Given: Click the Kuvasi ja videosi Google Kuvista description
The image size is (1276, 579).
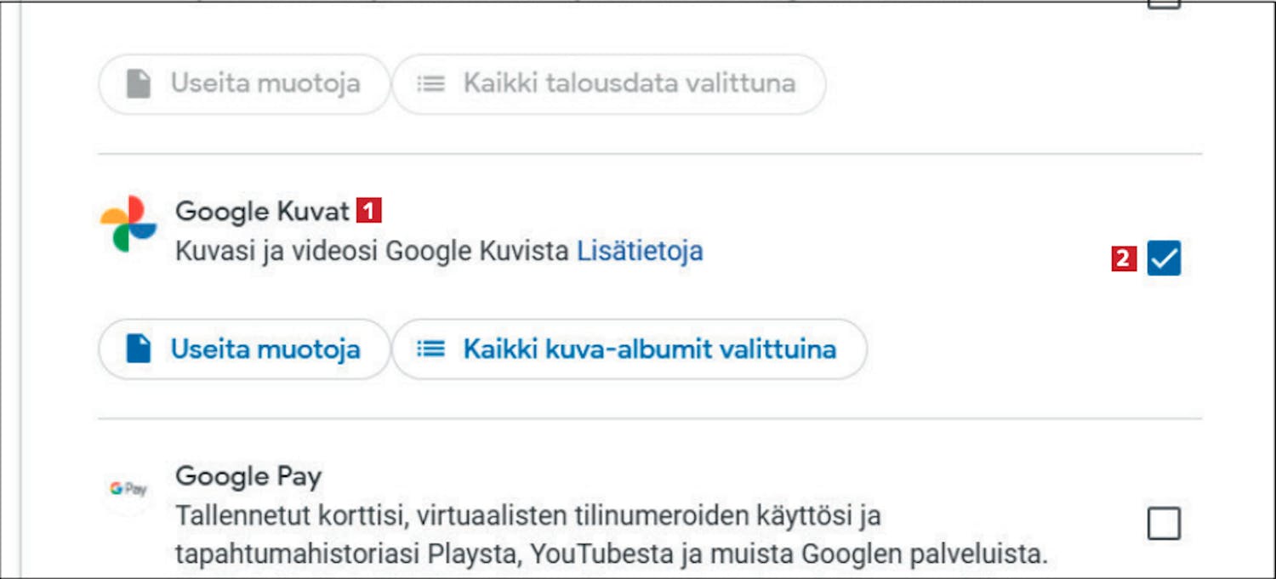Looking at the screenshot, I should pyautogui.click(x=373, y=252).
